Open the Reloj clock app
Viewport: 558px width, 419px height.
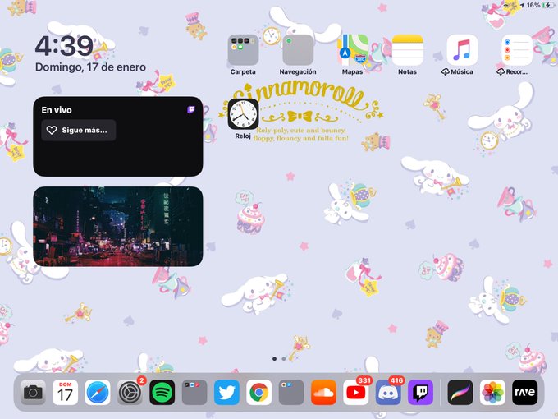pyautogui.click(x=243, y=114)
